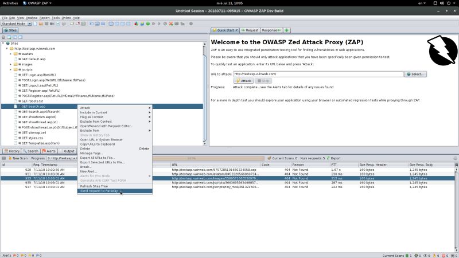The height and width of the screenshot is (258, 459).
Task: Collapse the Sites root node
Action: point(3,44)
